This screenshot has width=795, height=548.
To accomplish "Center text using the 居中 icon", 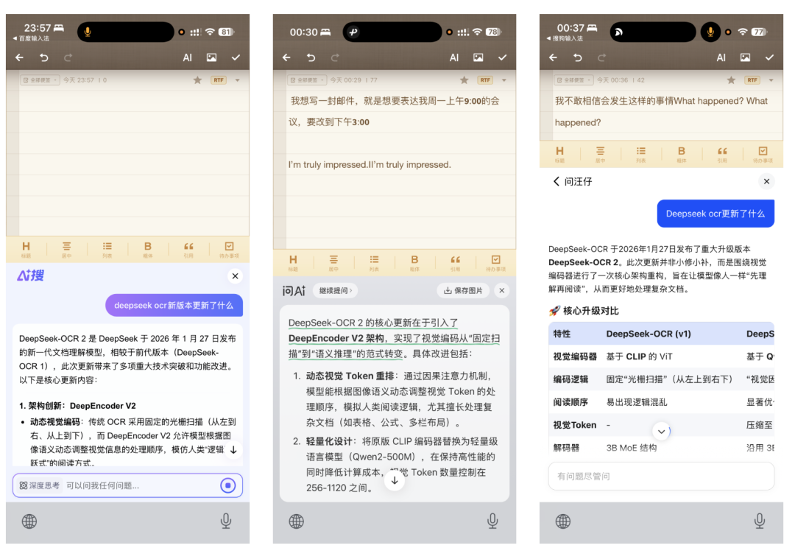I will [66, 247].
